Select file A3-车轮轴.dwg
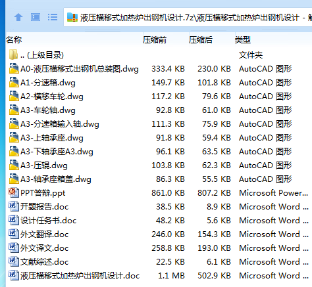The image size is (312, 287). tap(48, 110)
